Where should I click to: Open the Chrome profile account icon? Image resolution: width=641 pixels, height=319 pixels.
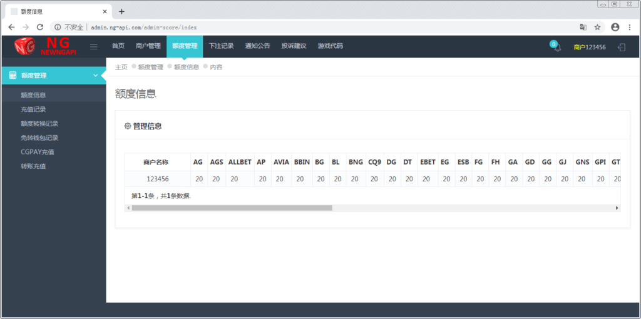pyautogui.click(x=615, y=27)
